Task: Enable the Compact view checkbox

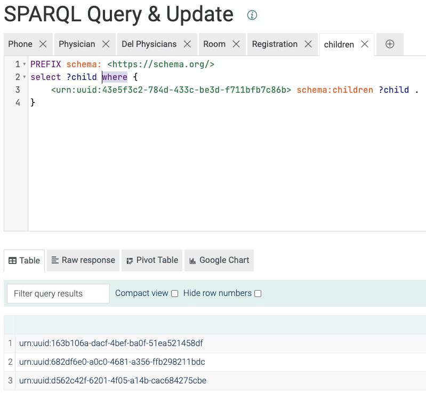Action: [175, 294]
